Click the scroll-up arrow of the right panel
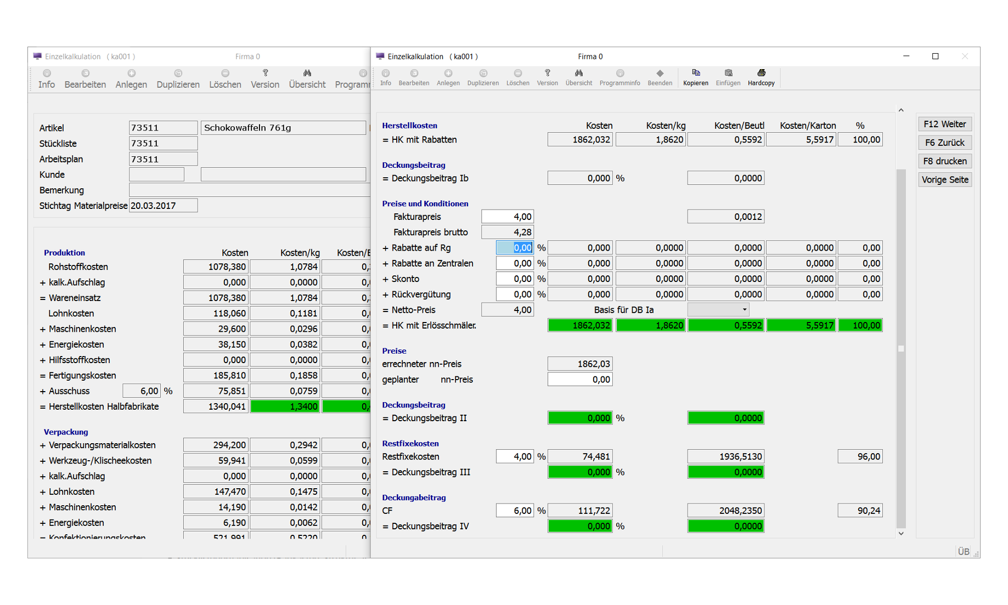The image size is (1008, 605). [901, 110]
